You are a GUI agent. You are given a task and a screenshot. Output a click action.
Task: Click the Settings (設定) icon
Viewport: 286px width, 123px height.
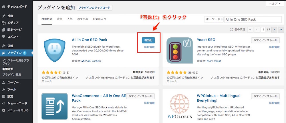point(3,96)
